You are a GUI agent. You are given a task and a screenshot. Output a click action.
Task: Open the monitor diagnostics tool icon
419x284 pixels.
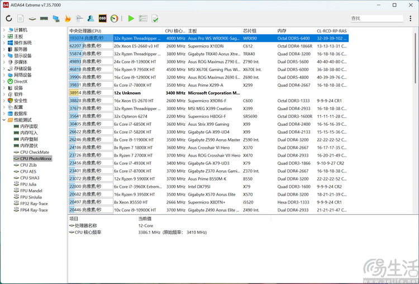tap(79, 18)
